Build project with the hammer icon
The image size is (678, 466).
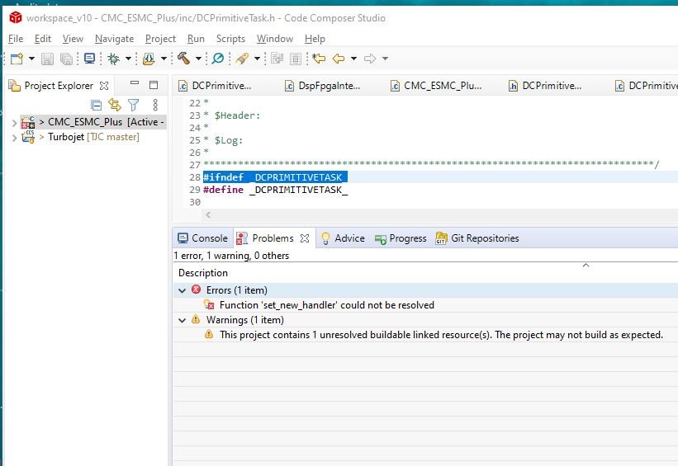click(184, 59)
